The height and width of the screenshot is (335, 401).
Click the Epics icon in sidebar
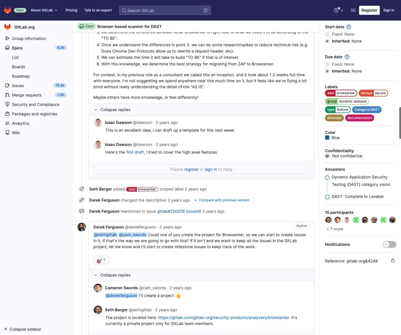(x=8, y=48)
